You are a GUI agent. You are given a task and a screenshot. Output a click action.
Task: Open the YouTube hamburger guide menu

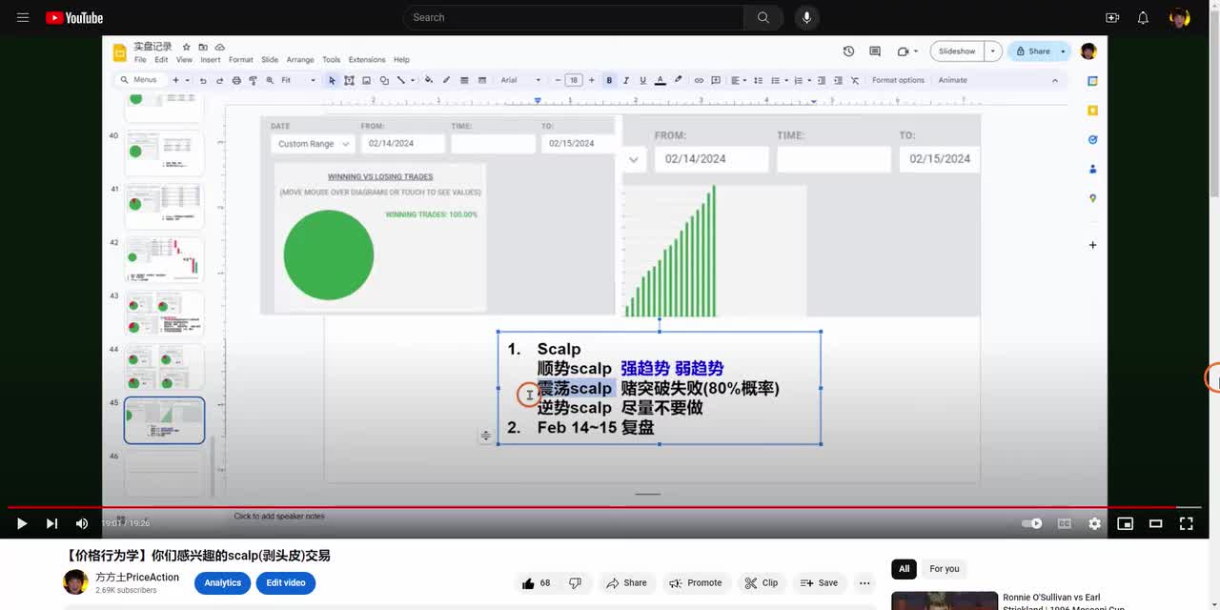23,17
